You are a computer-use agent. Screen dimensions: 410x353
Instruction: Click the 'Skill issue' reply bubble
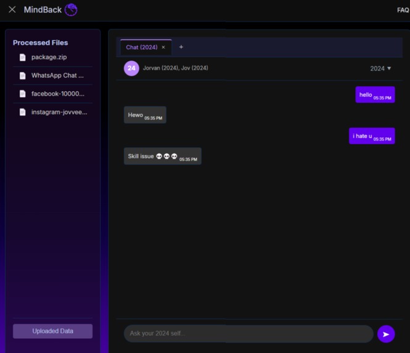coord(162,156)
